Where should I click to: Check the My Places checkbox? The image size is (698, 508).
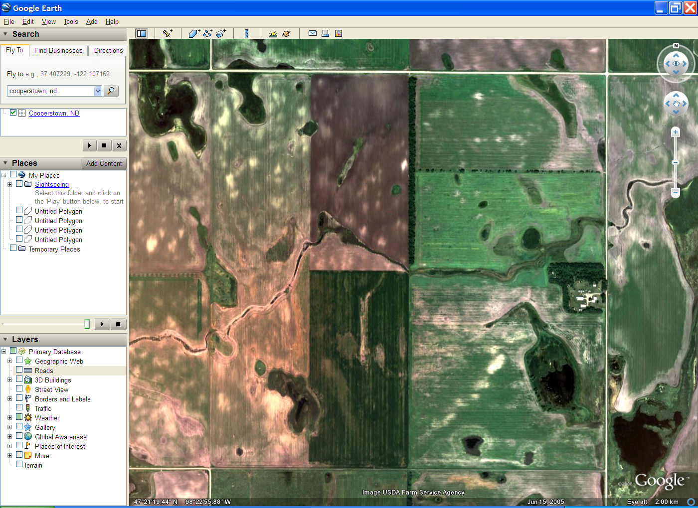pos(13,174)
